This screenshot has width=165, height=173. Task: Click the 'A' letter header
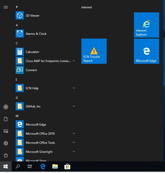(x=17, y=25)
